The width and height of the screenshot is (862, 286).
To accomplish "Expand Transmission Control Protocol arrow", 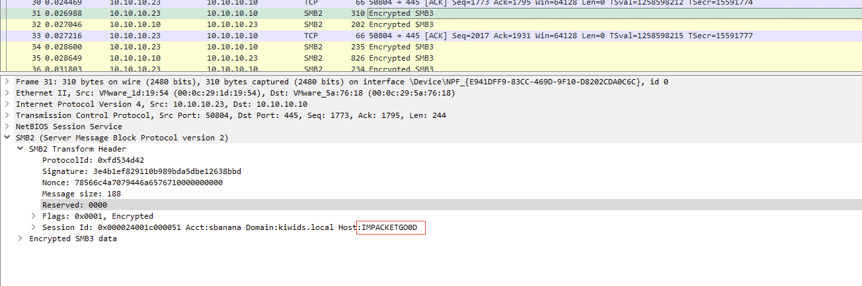I will tap(7, 115).
